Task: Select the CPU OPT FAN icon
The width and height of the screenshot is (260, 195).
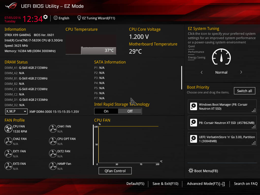Action: click(53, 141)
